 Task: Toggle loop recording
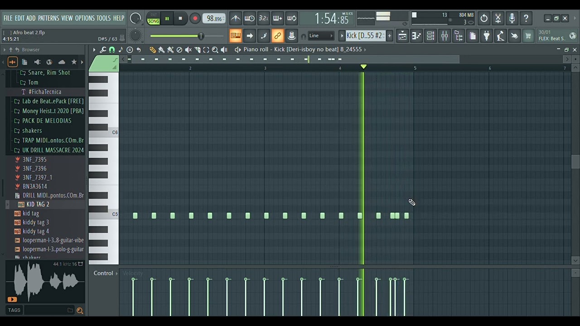click(x=292, y=19)
